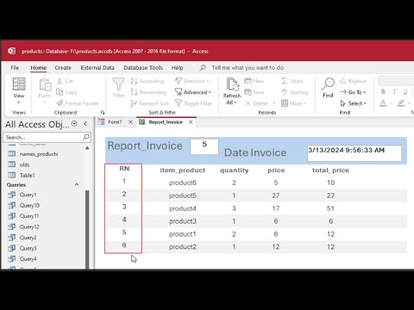Click the text highlight color button
This screenshot has width=414, height=310.
click(x=401, y=103)
